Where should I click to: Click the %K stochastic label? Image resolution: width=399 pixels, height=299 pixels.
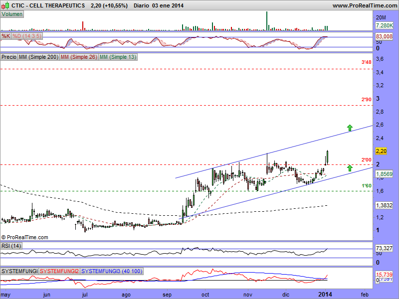tap(5, 36)
